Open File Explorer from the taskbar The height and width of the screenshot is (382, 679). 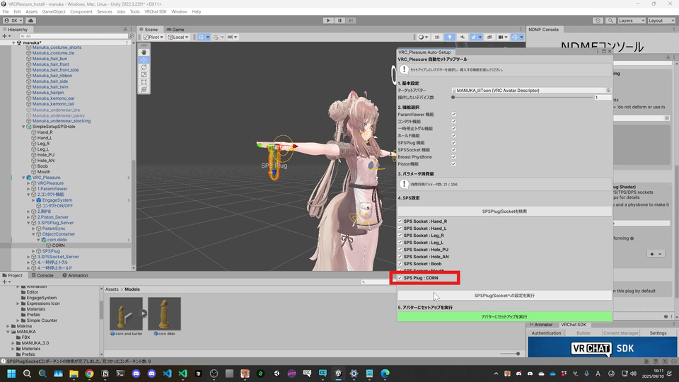point(74,374)
